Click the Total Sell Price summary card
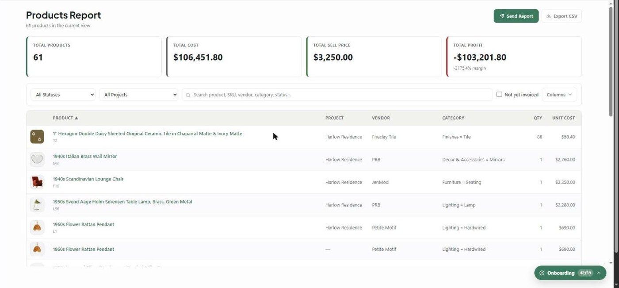Viewport: 619px width, 288px height. (374, 57)
